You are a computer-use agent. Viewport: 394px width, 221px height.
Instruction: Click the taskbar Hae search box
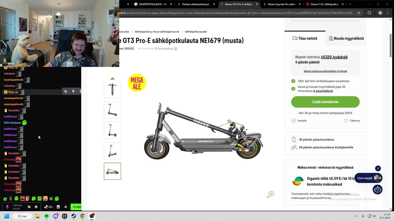tap(22, 216)
